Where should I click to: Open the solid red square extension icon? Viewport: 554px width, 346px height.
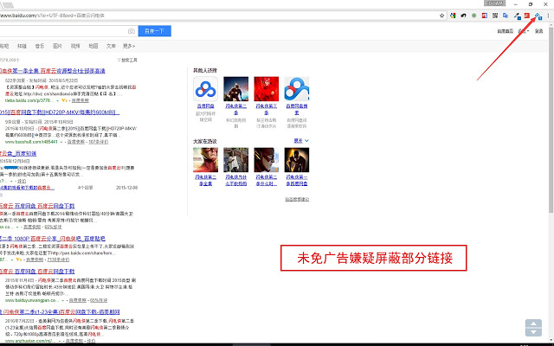(527, 16)
